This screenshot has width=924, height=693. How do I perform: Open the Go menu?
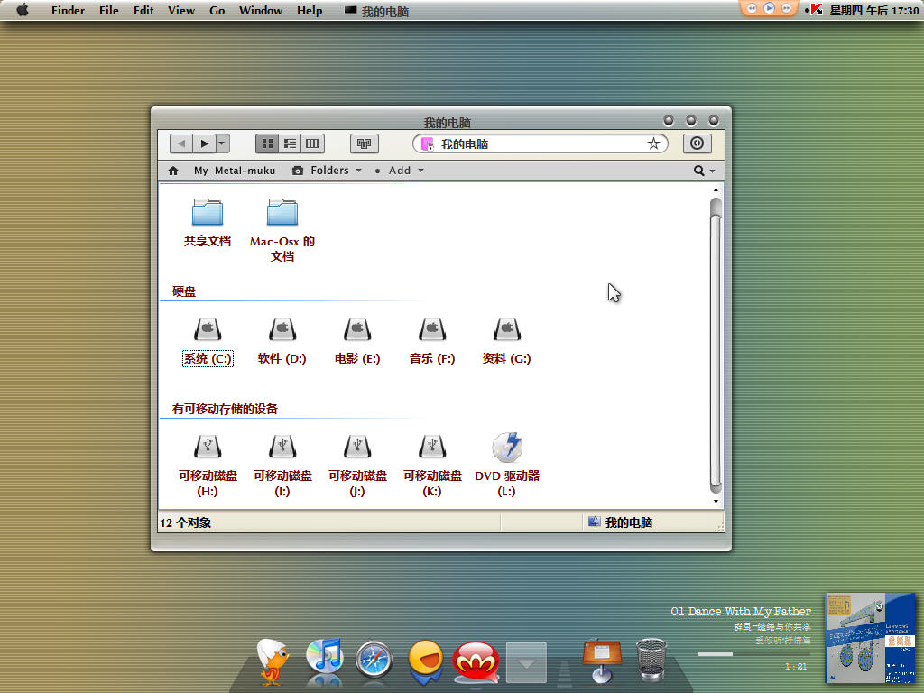coord(217,10)
